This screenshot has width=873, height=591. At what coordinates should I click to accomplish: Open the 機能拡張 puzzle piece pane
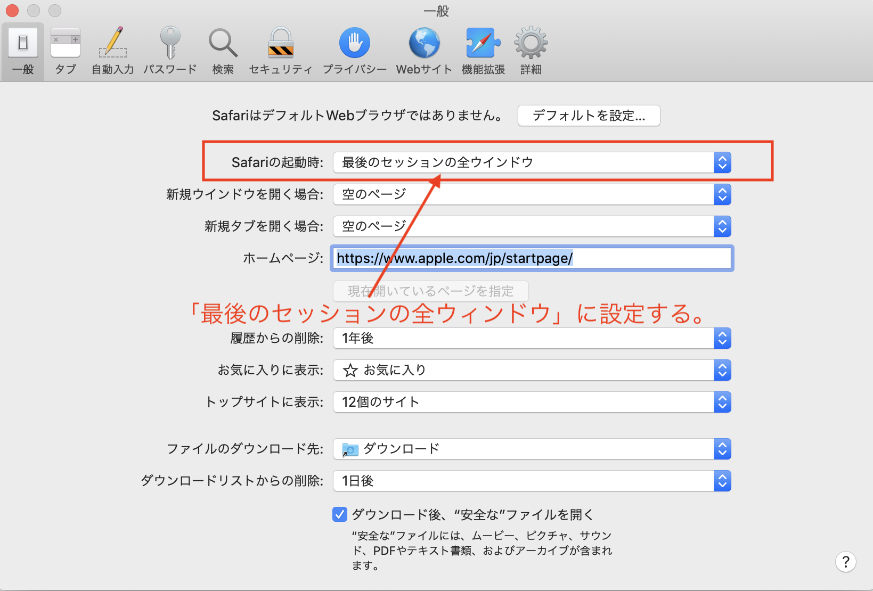483,52
